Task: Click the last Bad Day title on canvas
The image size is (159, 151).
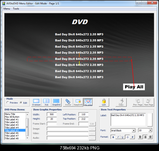Action: [79, 77]
